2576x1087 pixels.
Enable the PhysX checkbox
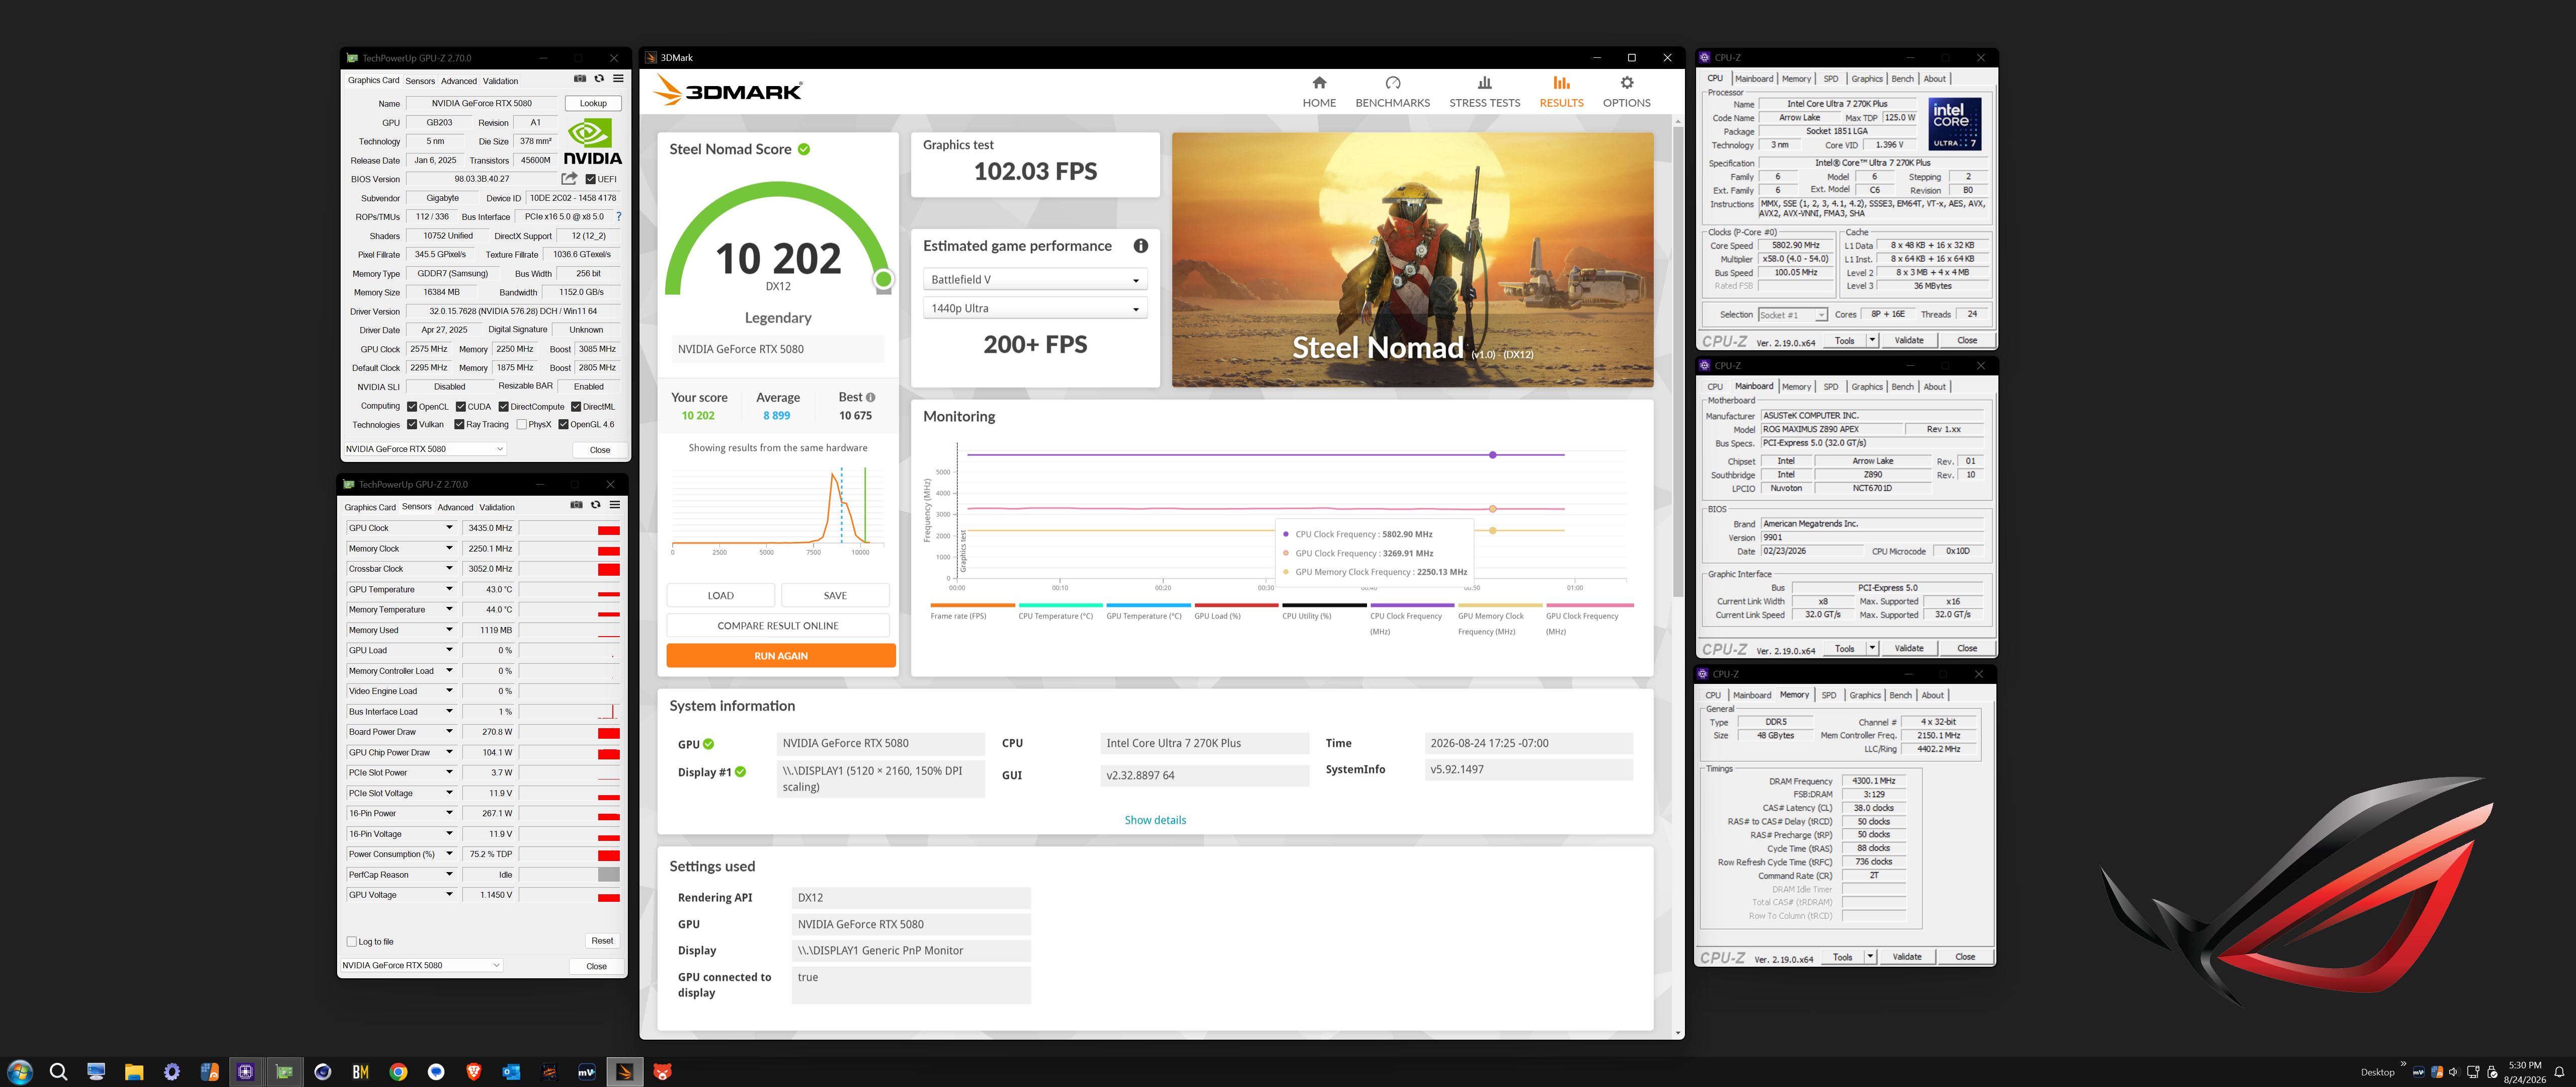522,425
